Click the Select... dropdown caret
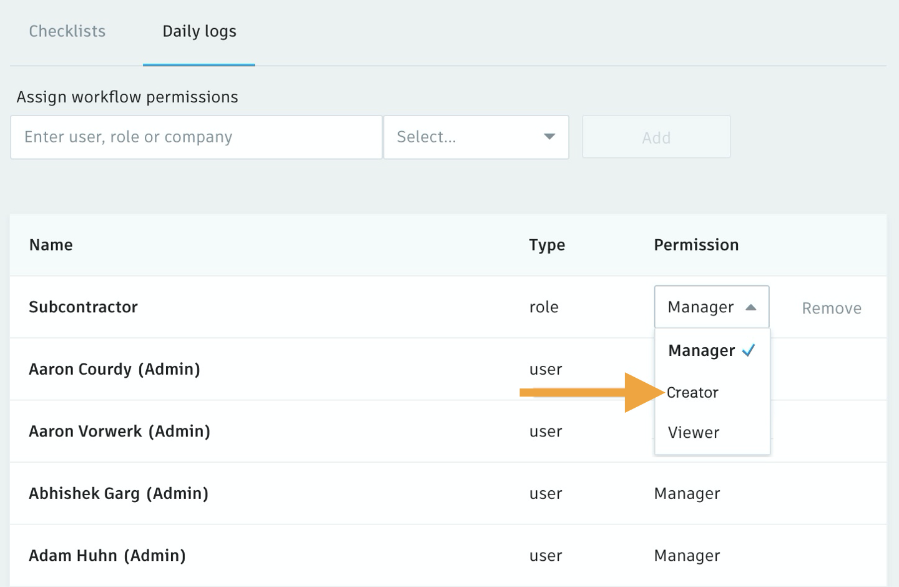The height and width of the screenshot is (587, 899). point(549,137)
